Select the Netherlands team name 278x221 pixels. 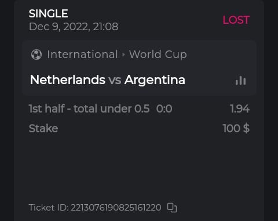[68, 80]
